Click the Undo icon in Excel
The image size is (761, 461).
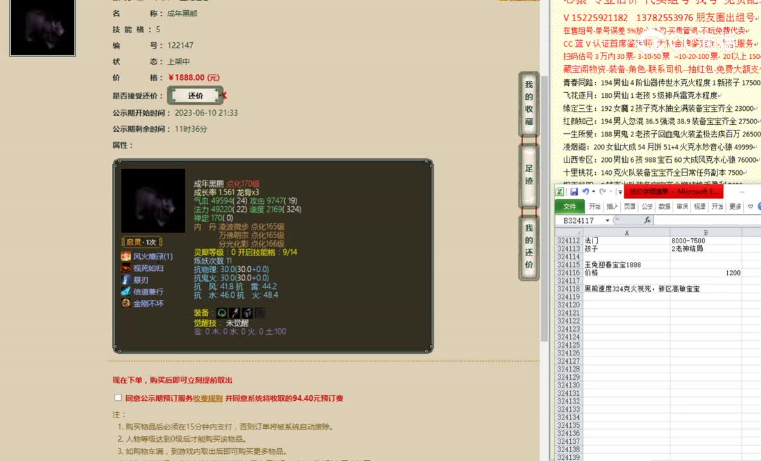(x=587, y=191)
